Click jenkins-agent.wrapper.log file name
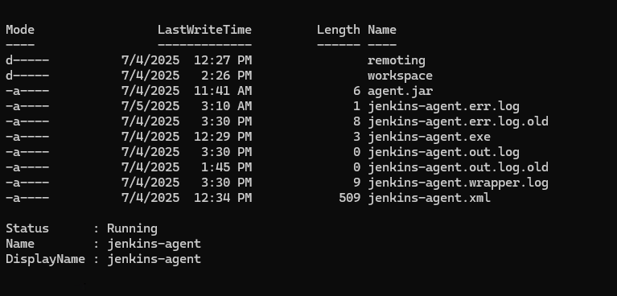617x296 pixels. pyautogui.click(x=458, y=183)
